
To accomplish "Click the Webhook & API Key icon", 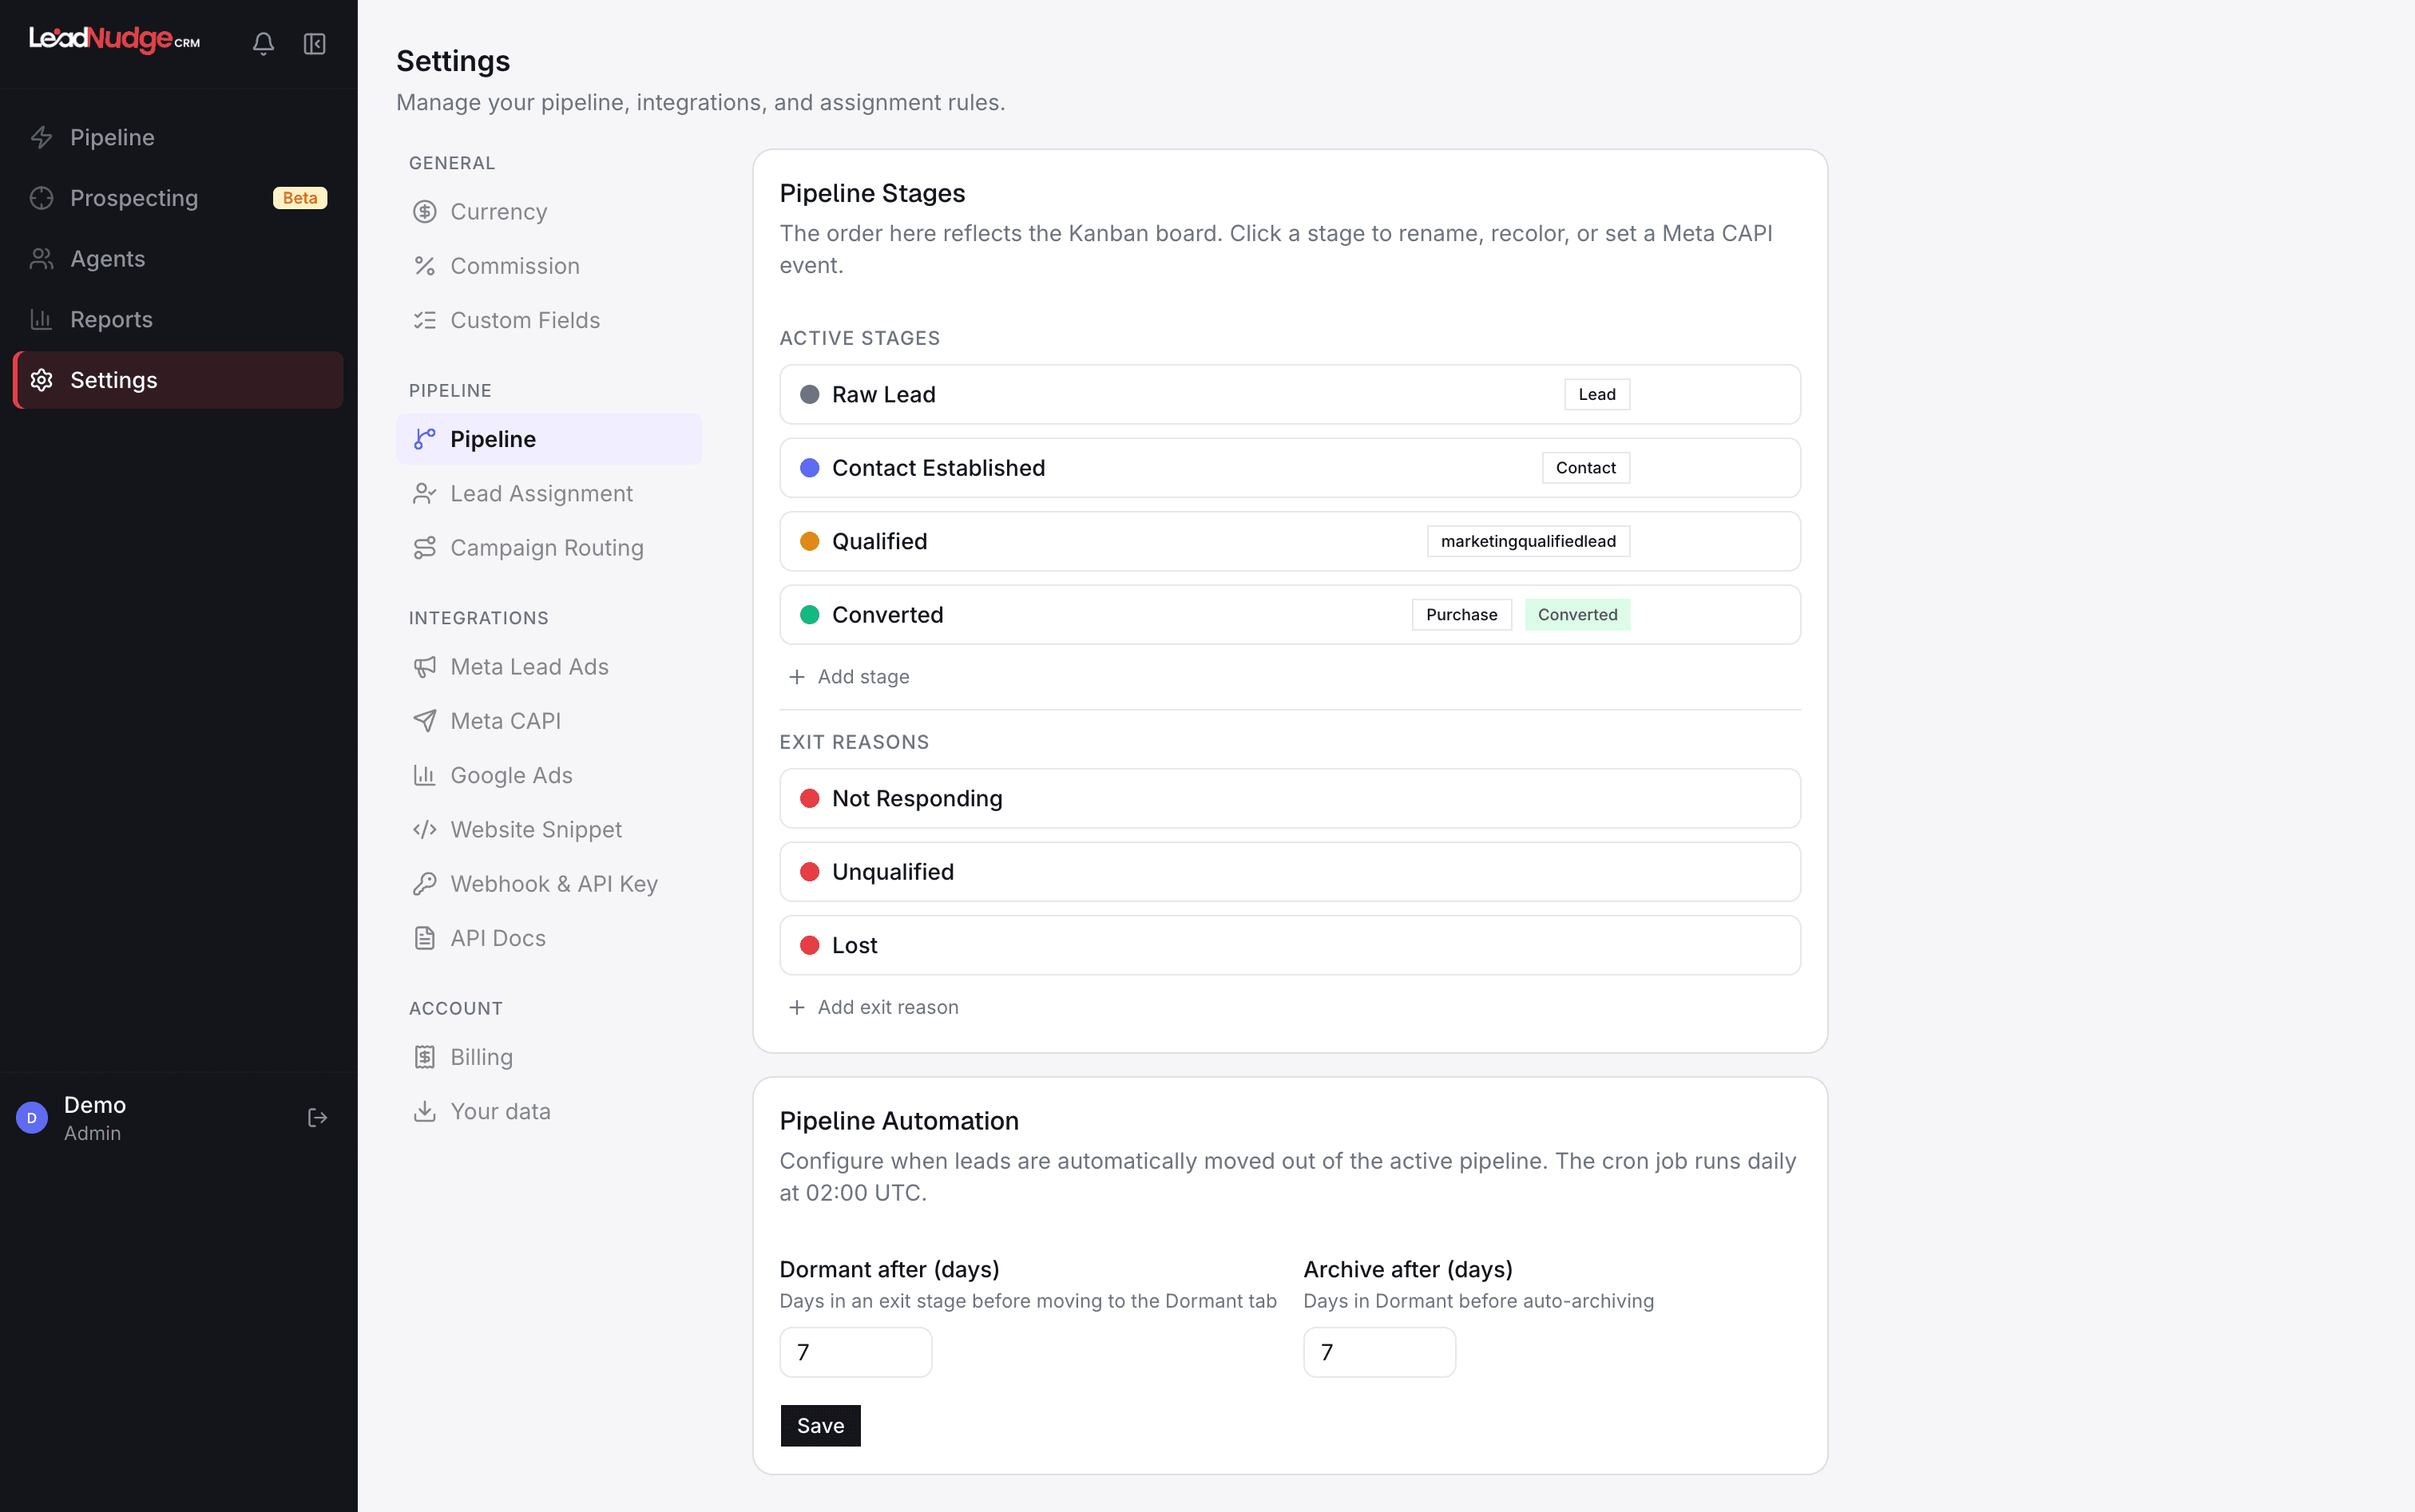I will pos(424,884).
